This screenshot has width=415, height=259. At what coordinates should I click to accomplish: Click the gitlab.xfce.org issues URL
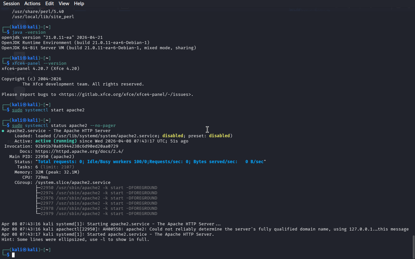point(126,95)
